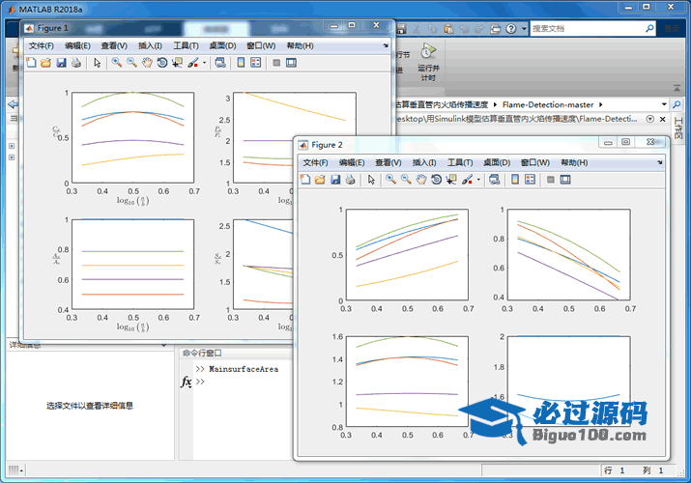Select Zoom In tool in Figure 1 toolbar

coord(117,63)
